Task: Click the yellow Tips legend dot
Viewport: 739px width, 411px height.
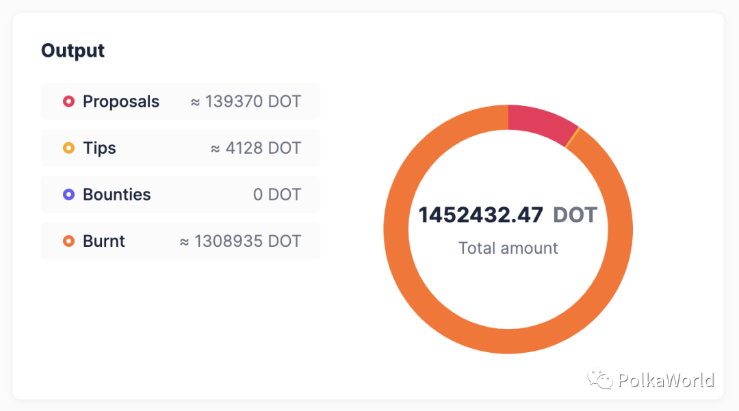Action: coord(68,148)
